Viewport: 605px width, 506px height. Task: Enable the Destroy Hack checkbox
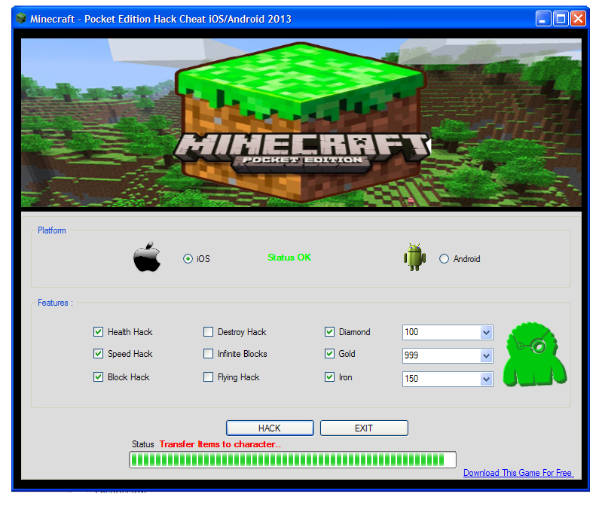coord(209,332)
